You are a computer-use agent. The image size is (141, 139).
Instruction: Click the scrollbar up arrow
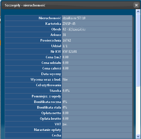click(x=138, y=12)
